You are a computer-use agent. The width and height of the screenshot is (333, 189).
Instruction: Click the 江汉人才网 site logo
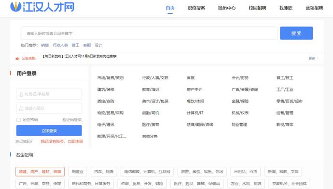point(42,7)
